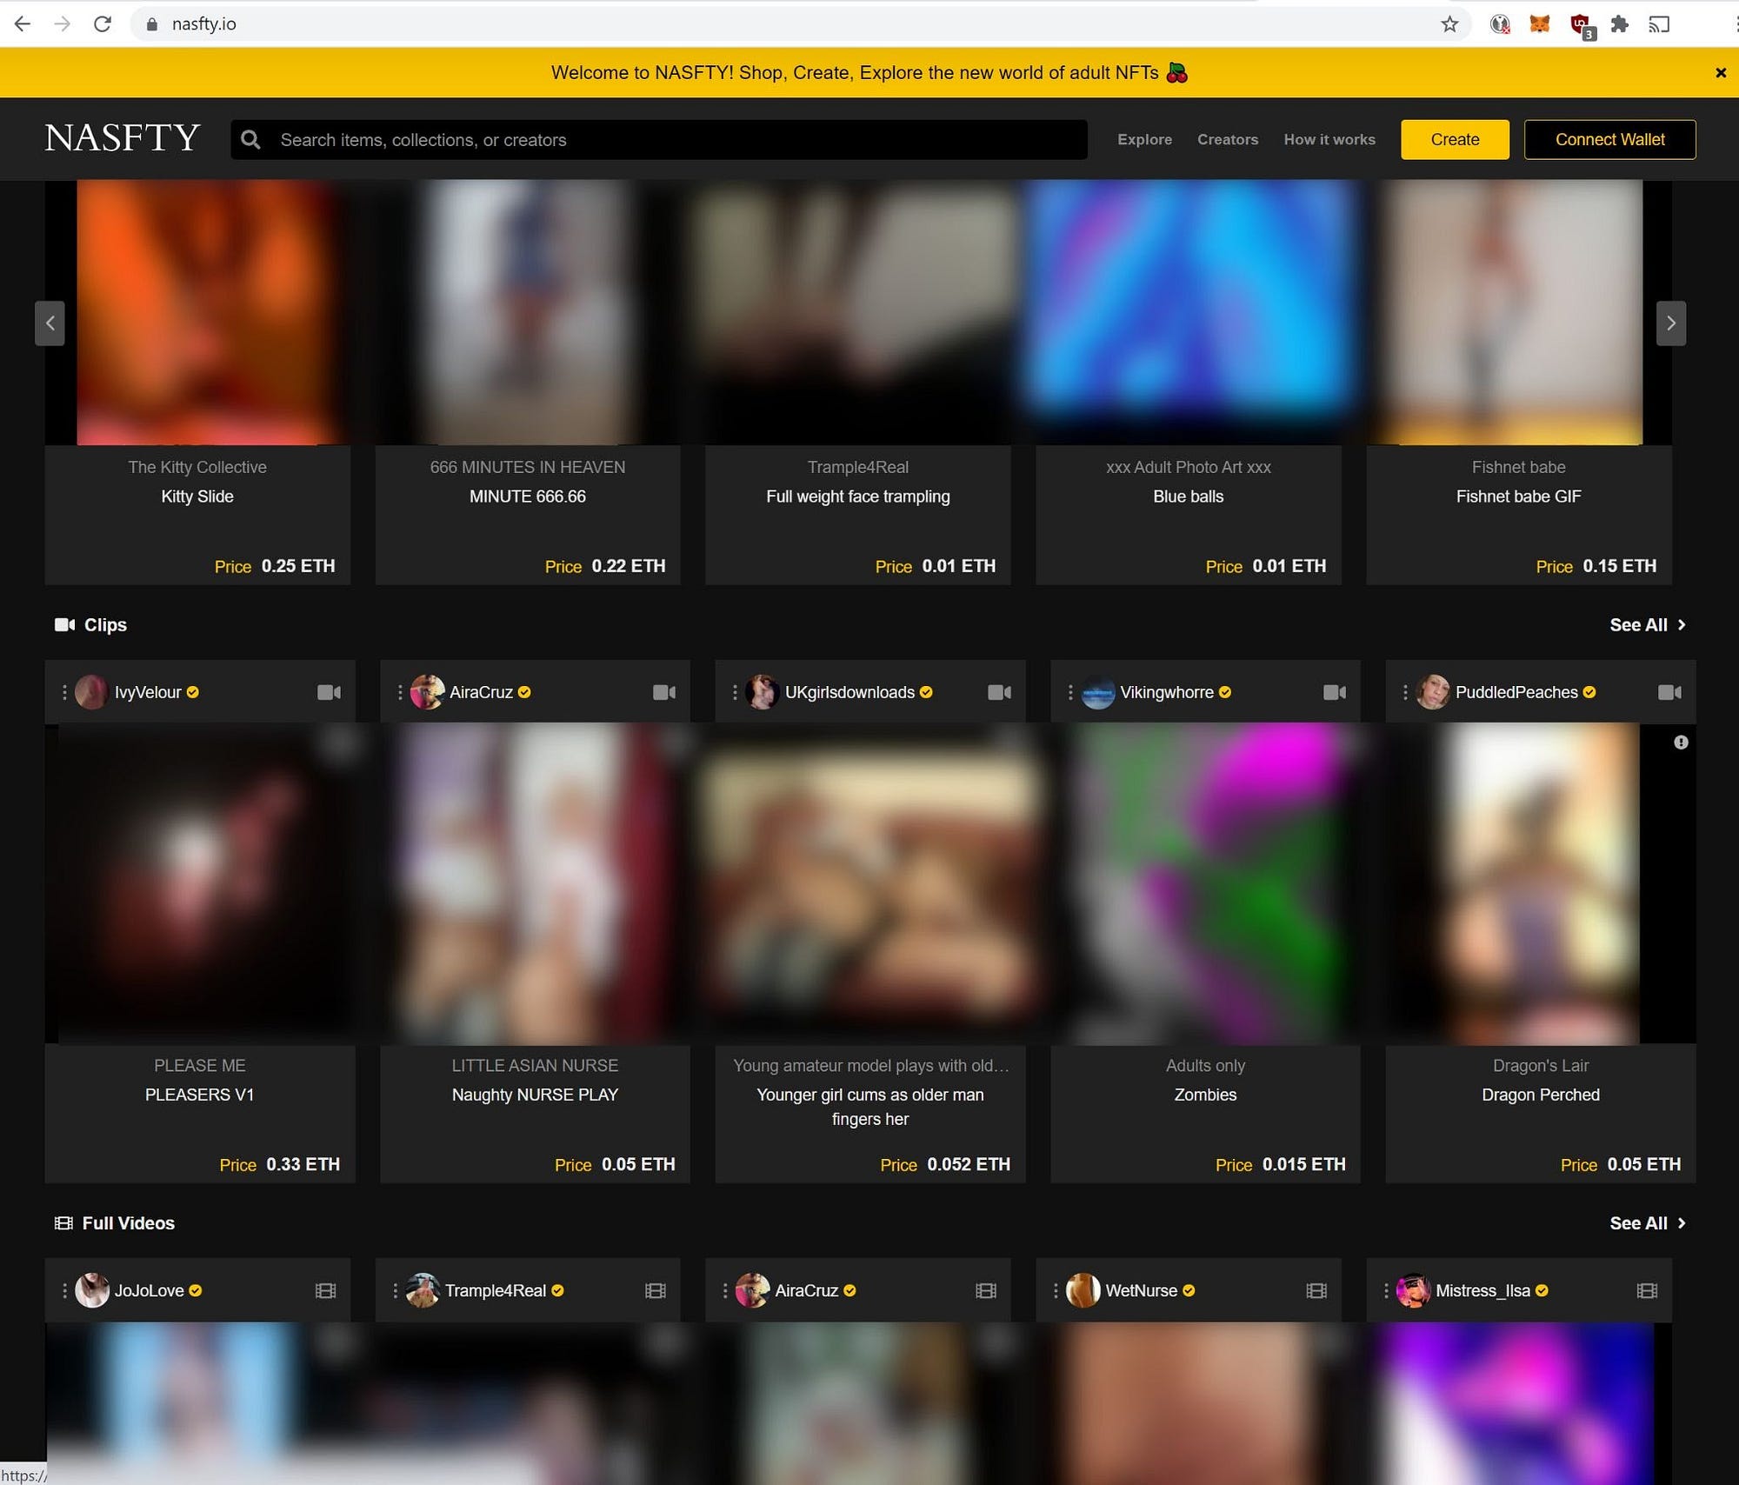Open the Explore navigation item

1144,139
